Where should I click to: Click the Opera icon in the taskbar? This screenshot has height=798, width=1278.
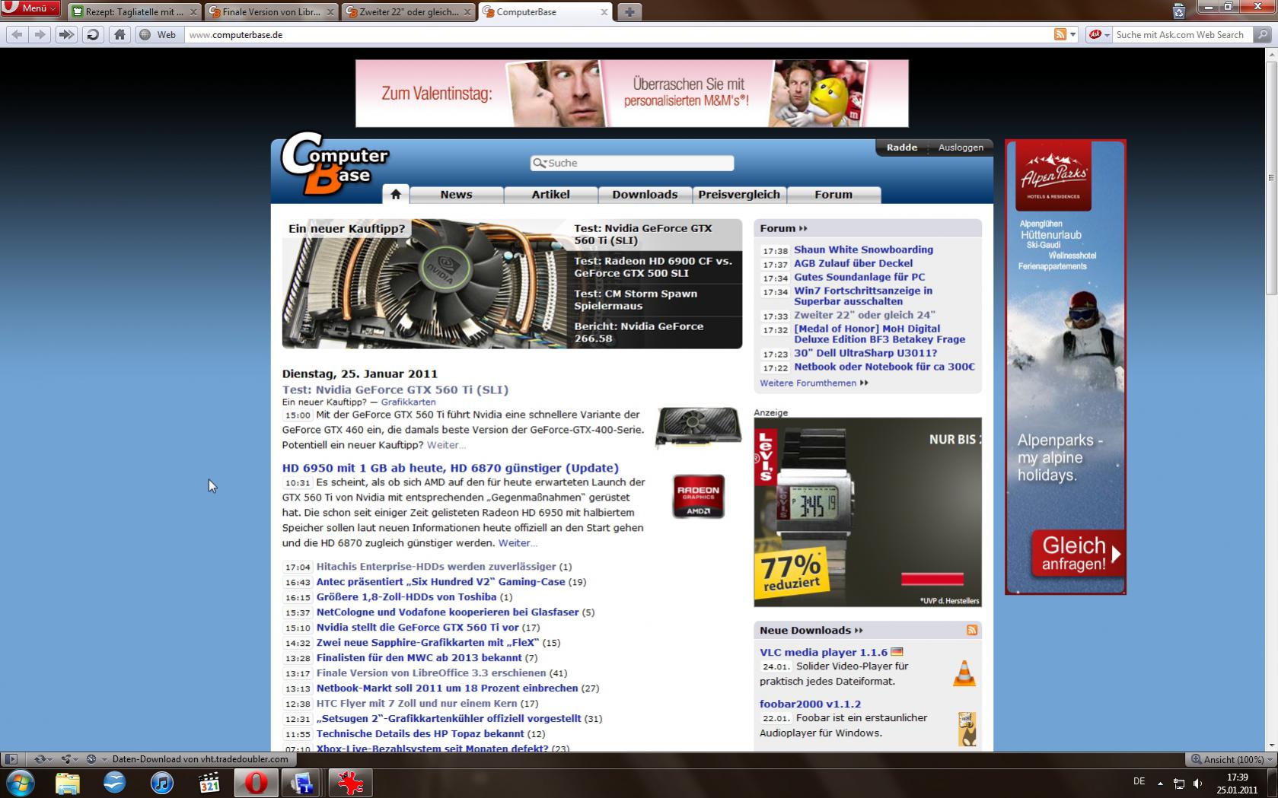click(256, 783)
